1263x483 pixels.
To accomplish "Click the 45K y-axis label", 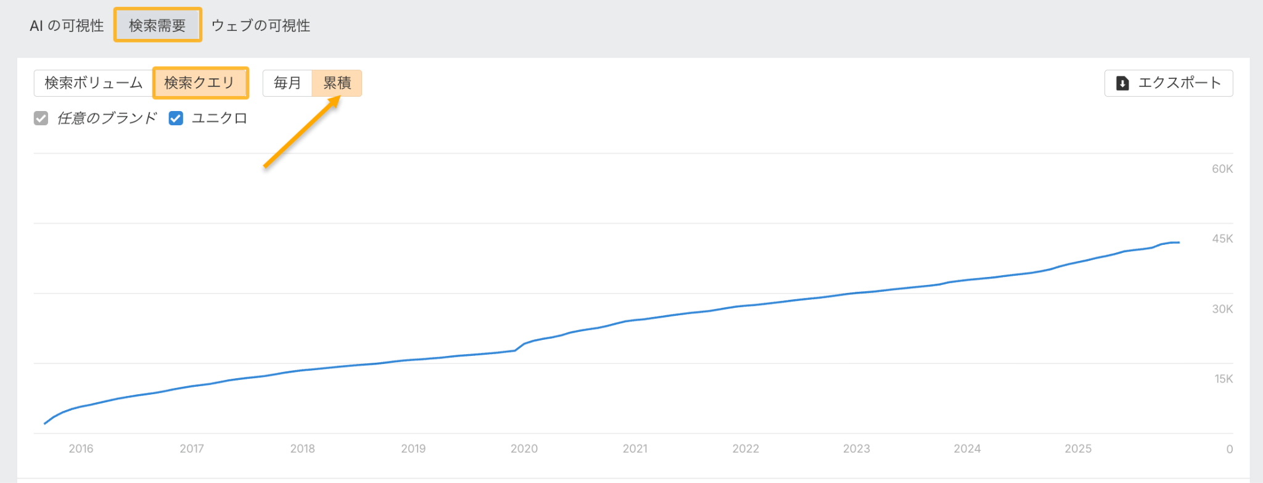I will click(x=1222, y=239).
